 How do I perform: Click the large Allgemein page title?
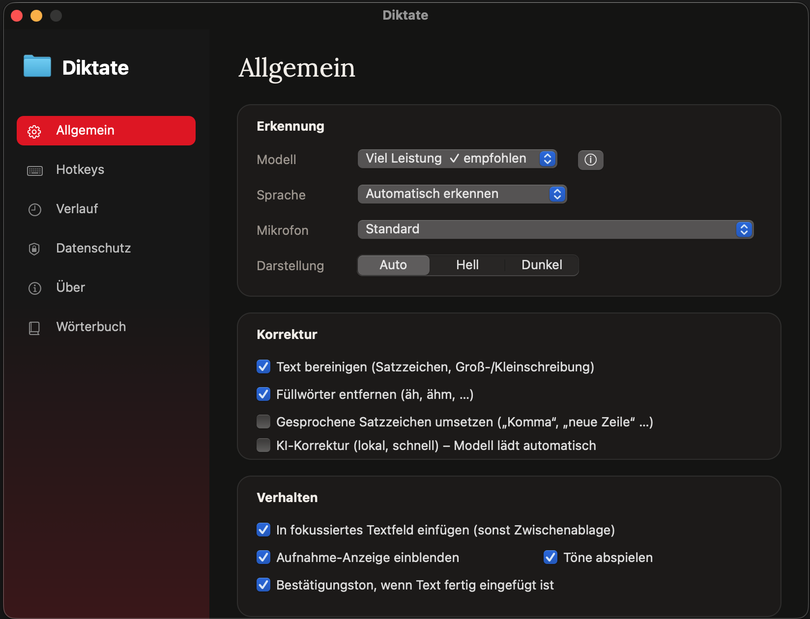297,68
